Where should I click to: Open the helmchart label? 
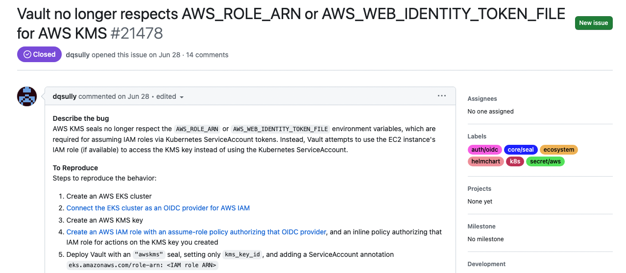click(485, 161)
